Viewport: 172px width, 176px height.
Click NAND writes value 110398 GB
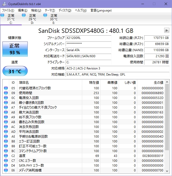[157, 50]
